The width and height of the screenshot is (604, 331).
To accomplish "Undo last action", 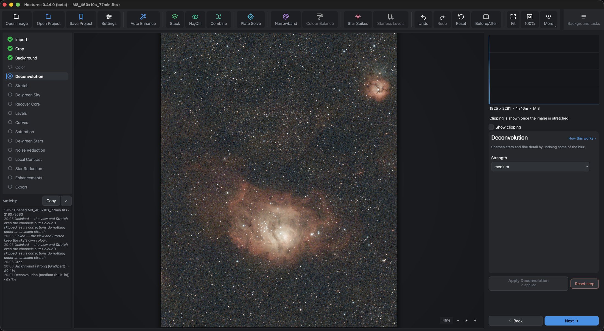I will tap(423, 19).
